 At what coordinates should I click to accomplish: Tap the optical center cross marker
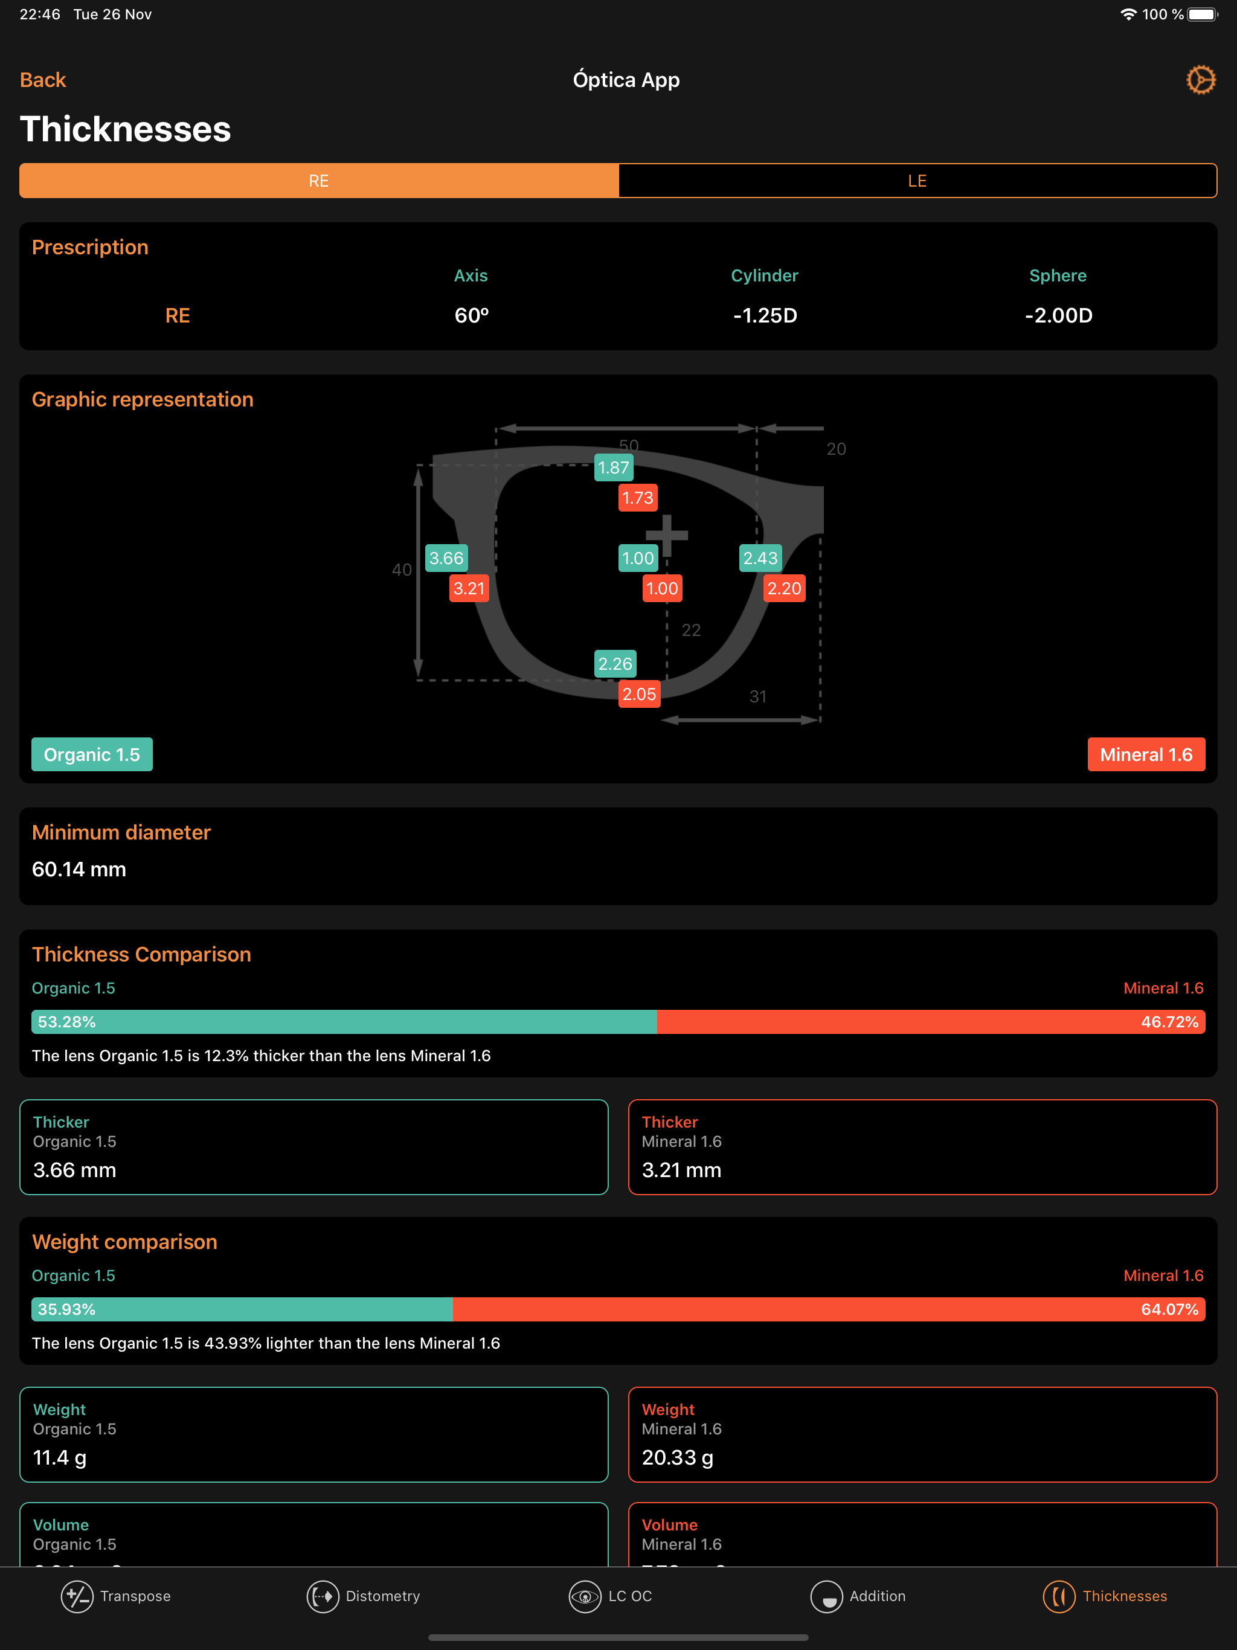tap(666, 535)
